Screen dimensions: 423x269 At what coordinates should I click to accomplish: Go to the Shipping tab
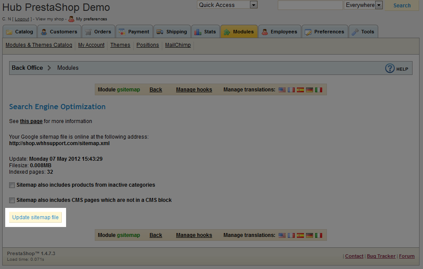tap(172, 32)
